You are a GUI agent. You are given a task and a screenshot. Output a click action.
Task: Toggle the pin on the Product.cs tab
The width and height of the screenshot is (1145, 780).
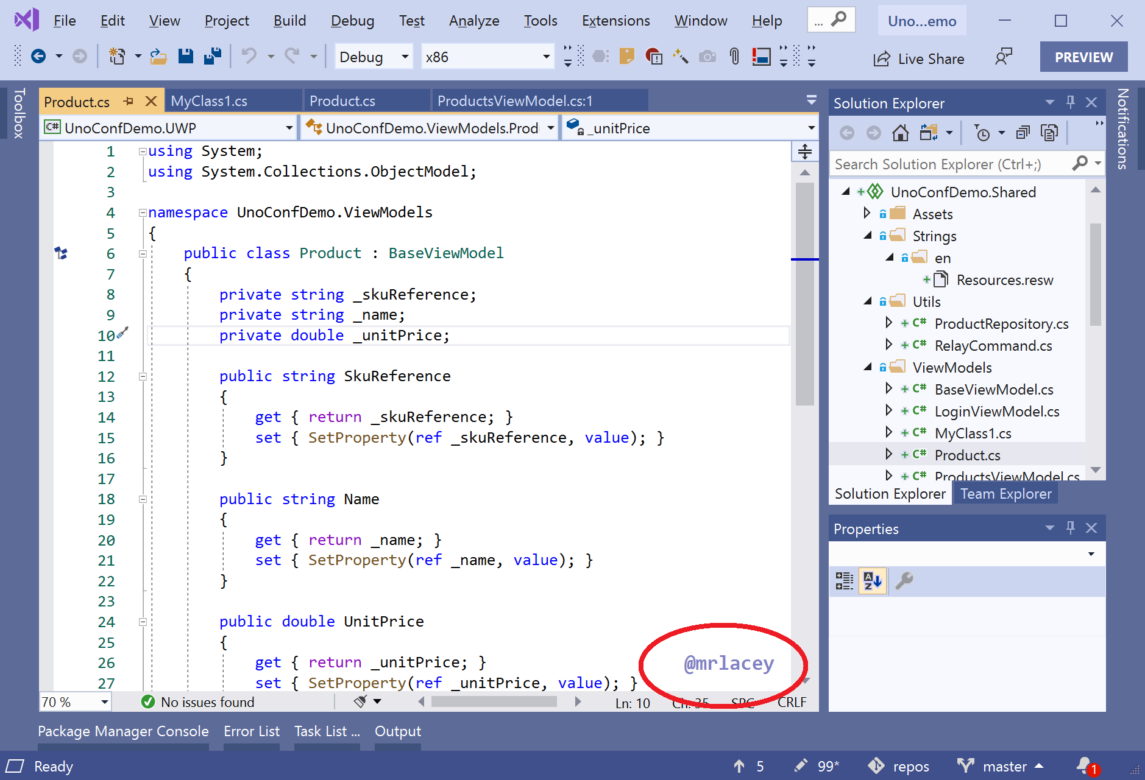[129, 101]
